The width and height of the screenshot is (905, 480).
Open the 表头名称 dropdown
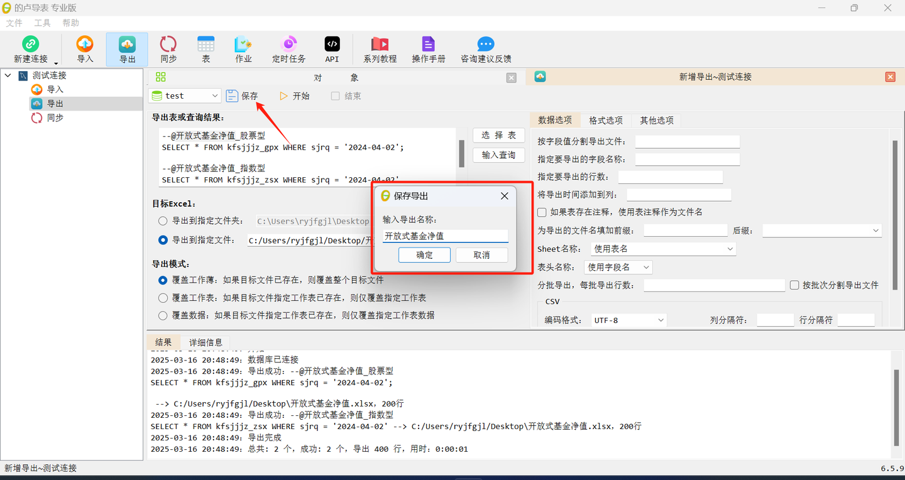(618, 267)
